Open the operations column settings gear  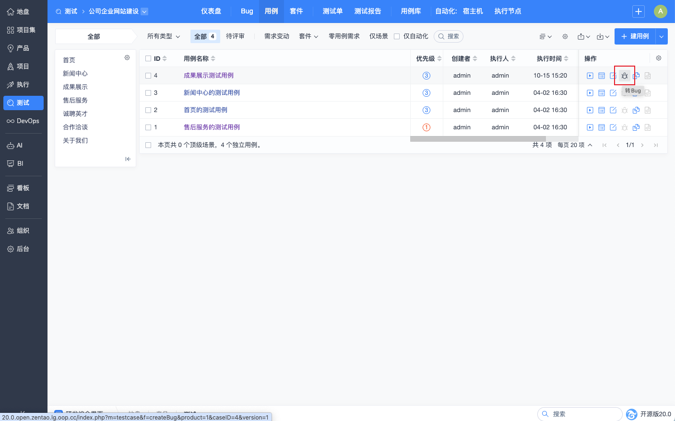click(x=658, y=58)
